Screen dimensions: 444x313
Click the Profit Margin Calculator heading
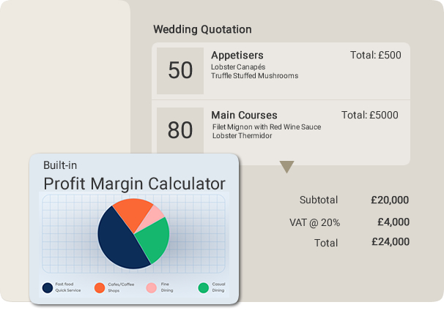tap(134, 184)
